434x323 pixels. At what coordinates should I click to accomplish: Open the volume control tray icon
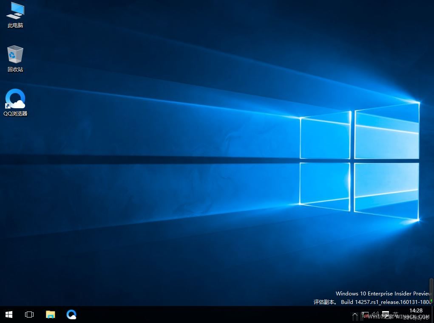click(x=375, y=315)
